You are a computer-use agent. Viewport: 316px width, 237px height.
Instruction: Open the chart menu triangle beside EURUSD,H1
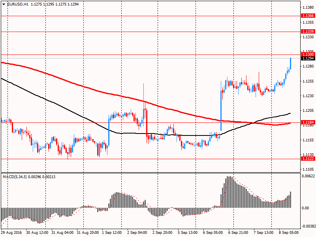click(4, 4)
